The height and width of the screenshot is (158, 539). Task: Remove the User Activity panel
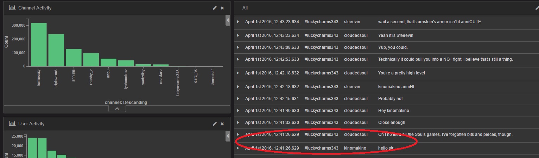tap(222, 124)
